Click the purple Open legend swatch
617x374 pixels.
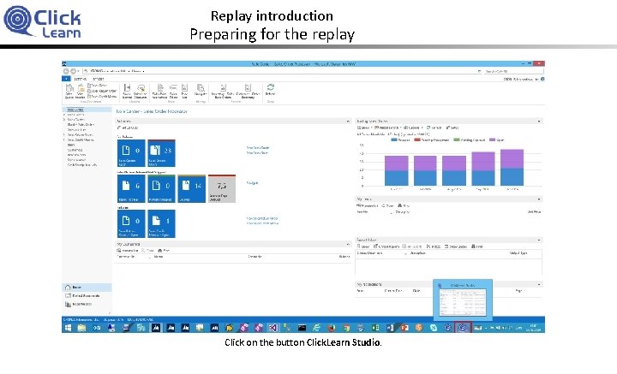492,140
